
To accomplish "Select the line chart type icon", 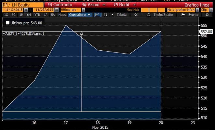I will (x=98, y=15).
